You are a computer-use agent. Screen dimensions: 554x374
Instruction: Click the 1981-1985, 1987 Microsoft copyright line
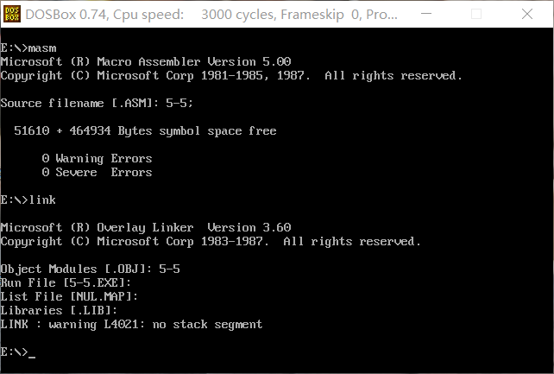[x=231, y=76]
